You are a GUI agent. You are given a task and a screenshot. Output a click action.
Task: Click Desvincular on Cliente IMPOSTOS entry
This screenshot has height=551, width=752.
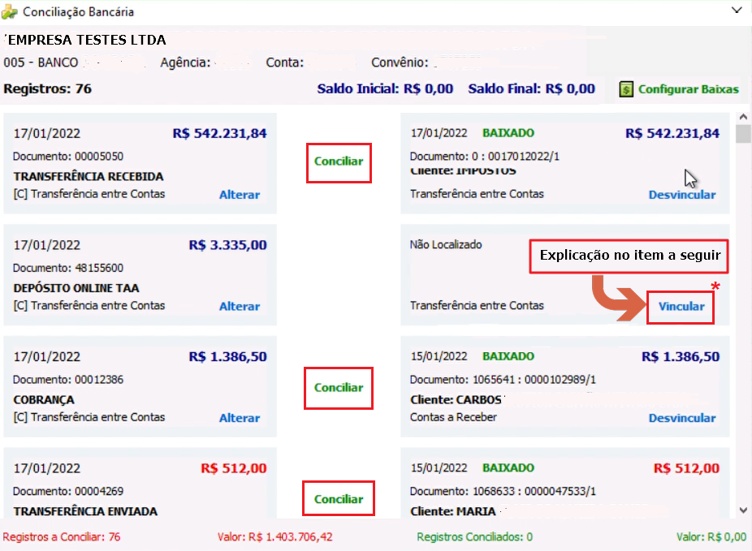tap(682, 195)
